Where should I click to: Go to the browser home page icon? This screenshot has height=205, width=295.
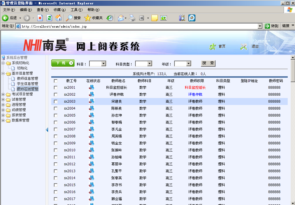pyautogui.click(x=59, y=18)
